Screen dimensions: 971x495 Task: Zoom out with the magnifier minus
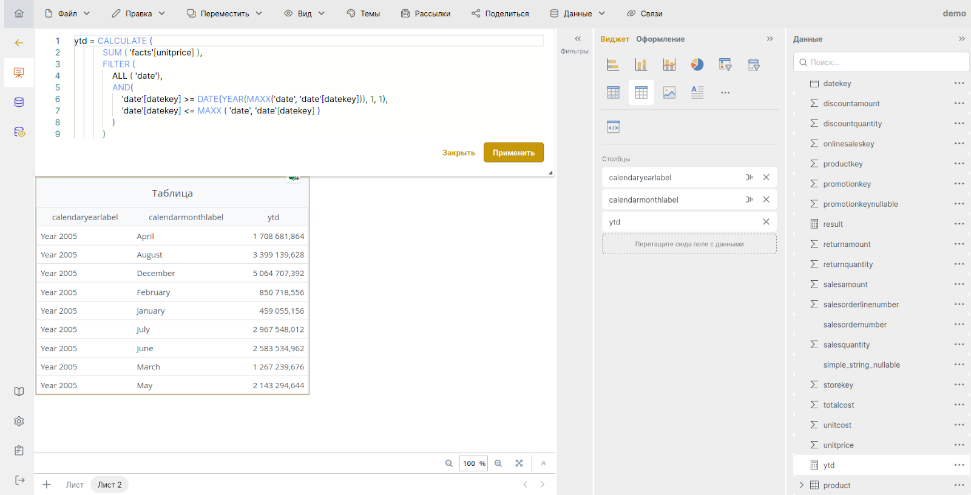[449, 463]
